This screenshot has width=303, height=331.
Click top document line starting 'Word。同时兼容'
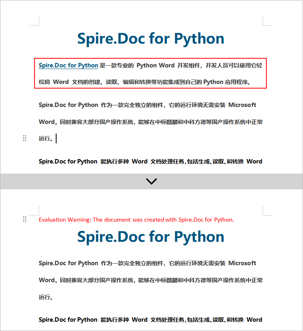click(151, 122)
